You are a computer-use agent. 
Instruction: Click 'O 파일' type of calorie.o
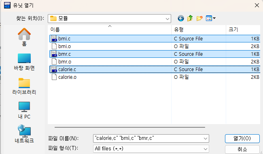point(181,77)
